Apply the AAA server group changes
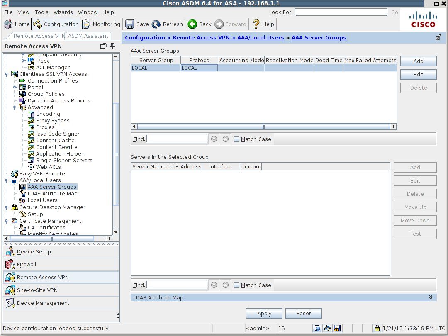The height and width of the screenshot is (336, 448). [264, 313]
